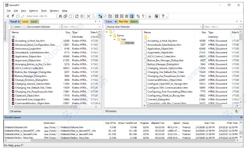
Task: Switch to list view
Action: 127,16
